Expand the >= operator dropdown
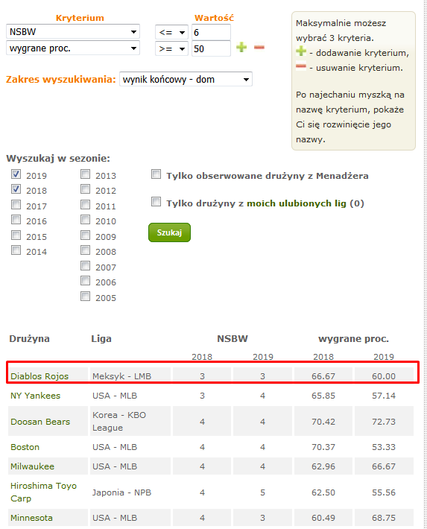The height and width of the screenshot is (529, 427). (171, 49)
